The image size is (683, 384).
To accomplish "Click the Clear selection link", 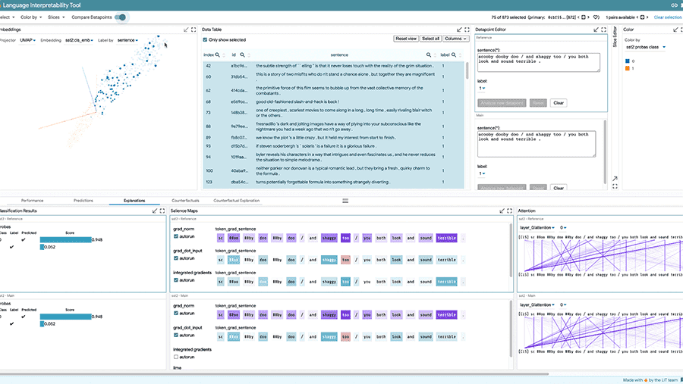I will coord(667,17).
